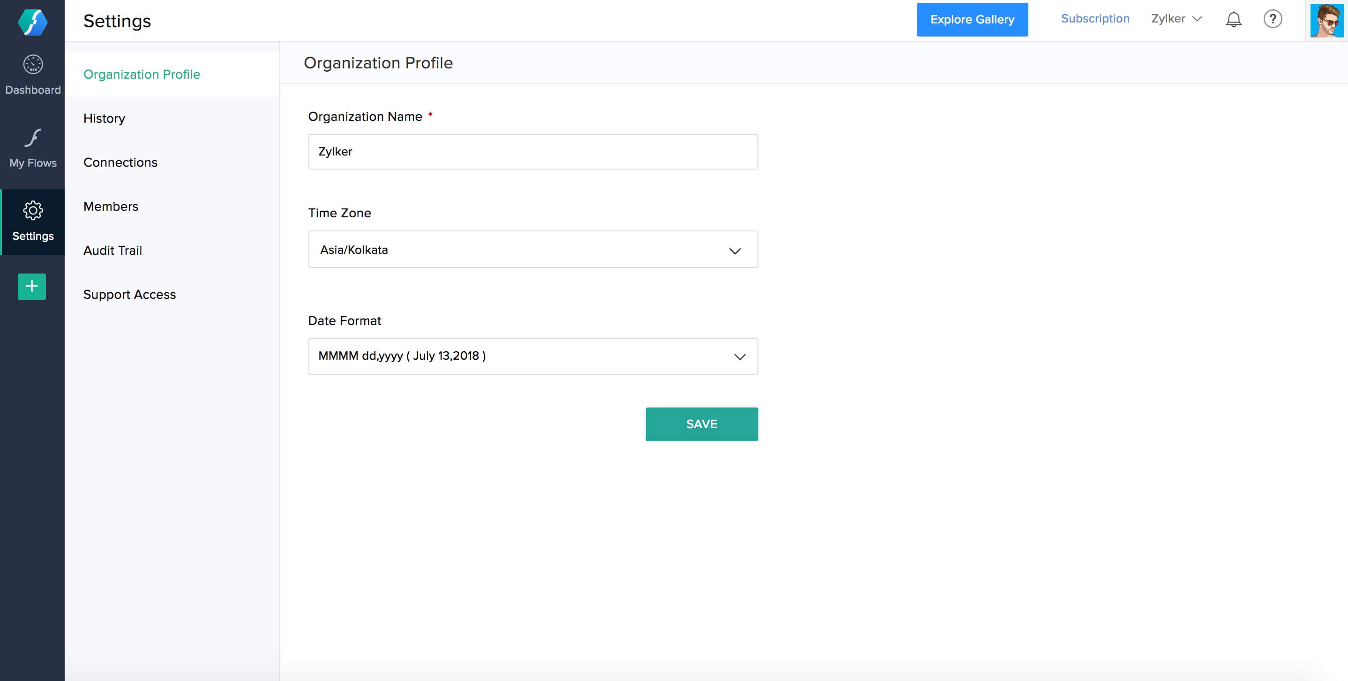Save the organization profile

click(x=701, y=424)
